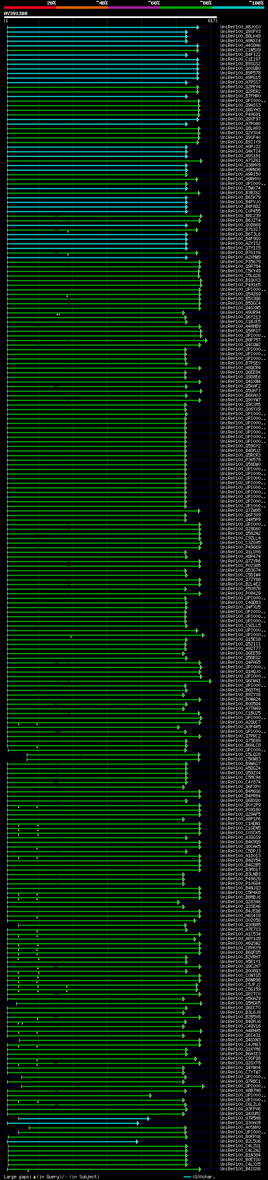Click the UniRef100_Q00UB0 label
Image resolution: width=268 pixels, height=1180 pixels.
pyautogui.click(x=240, y=69)
